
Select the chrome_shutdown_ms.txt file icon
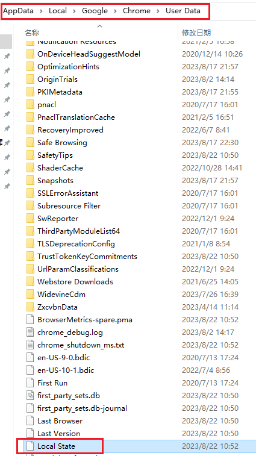30,345
